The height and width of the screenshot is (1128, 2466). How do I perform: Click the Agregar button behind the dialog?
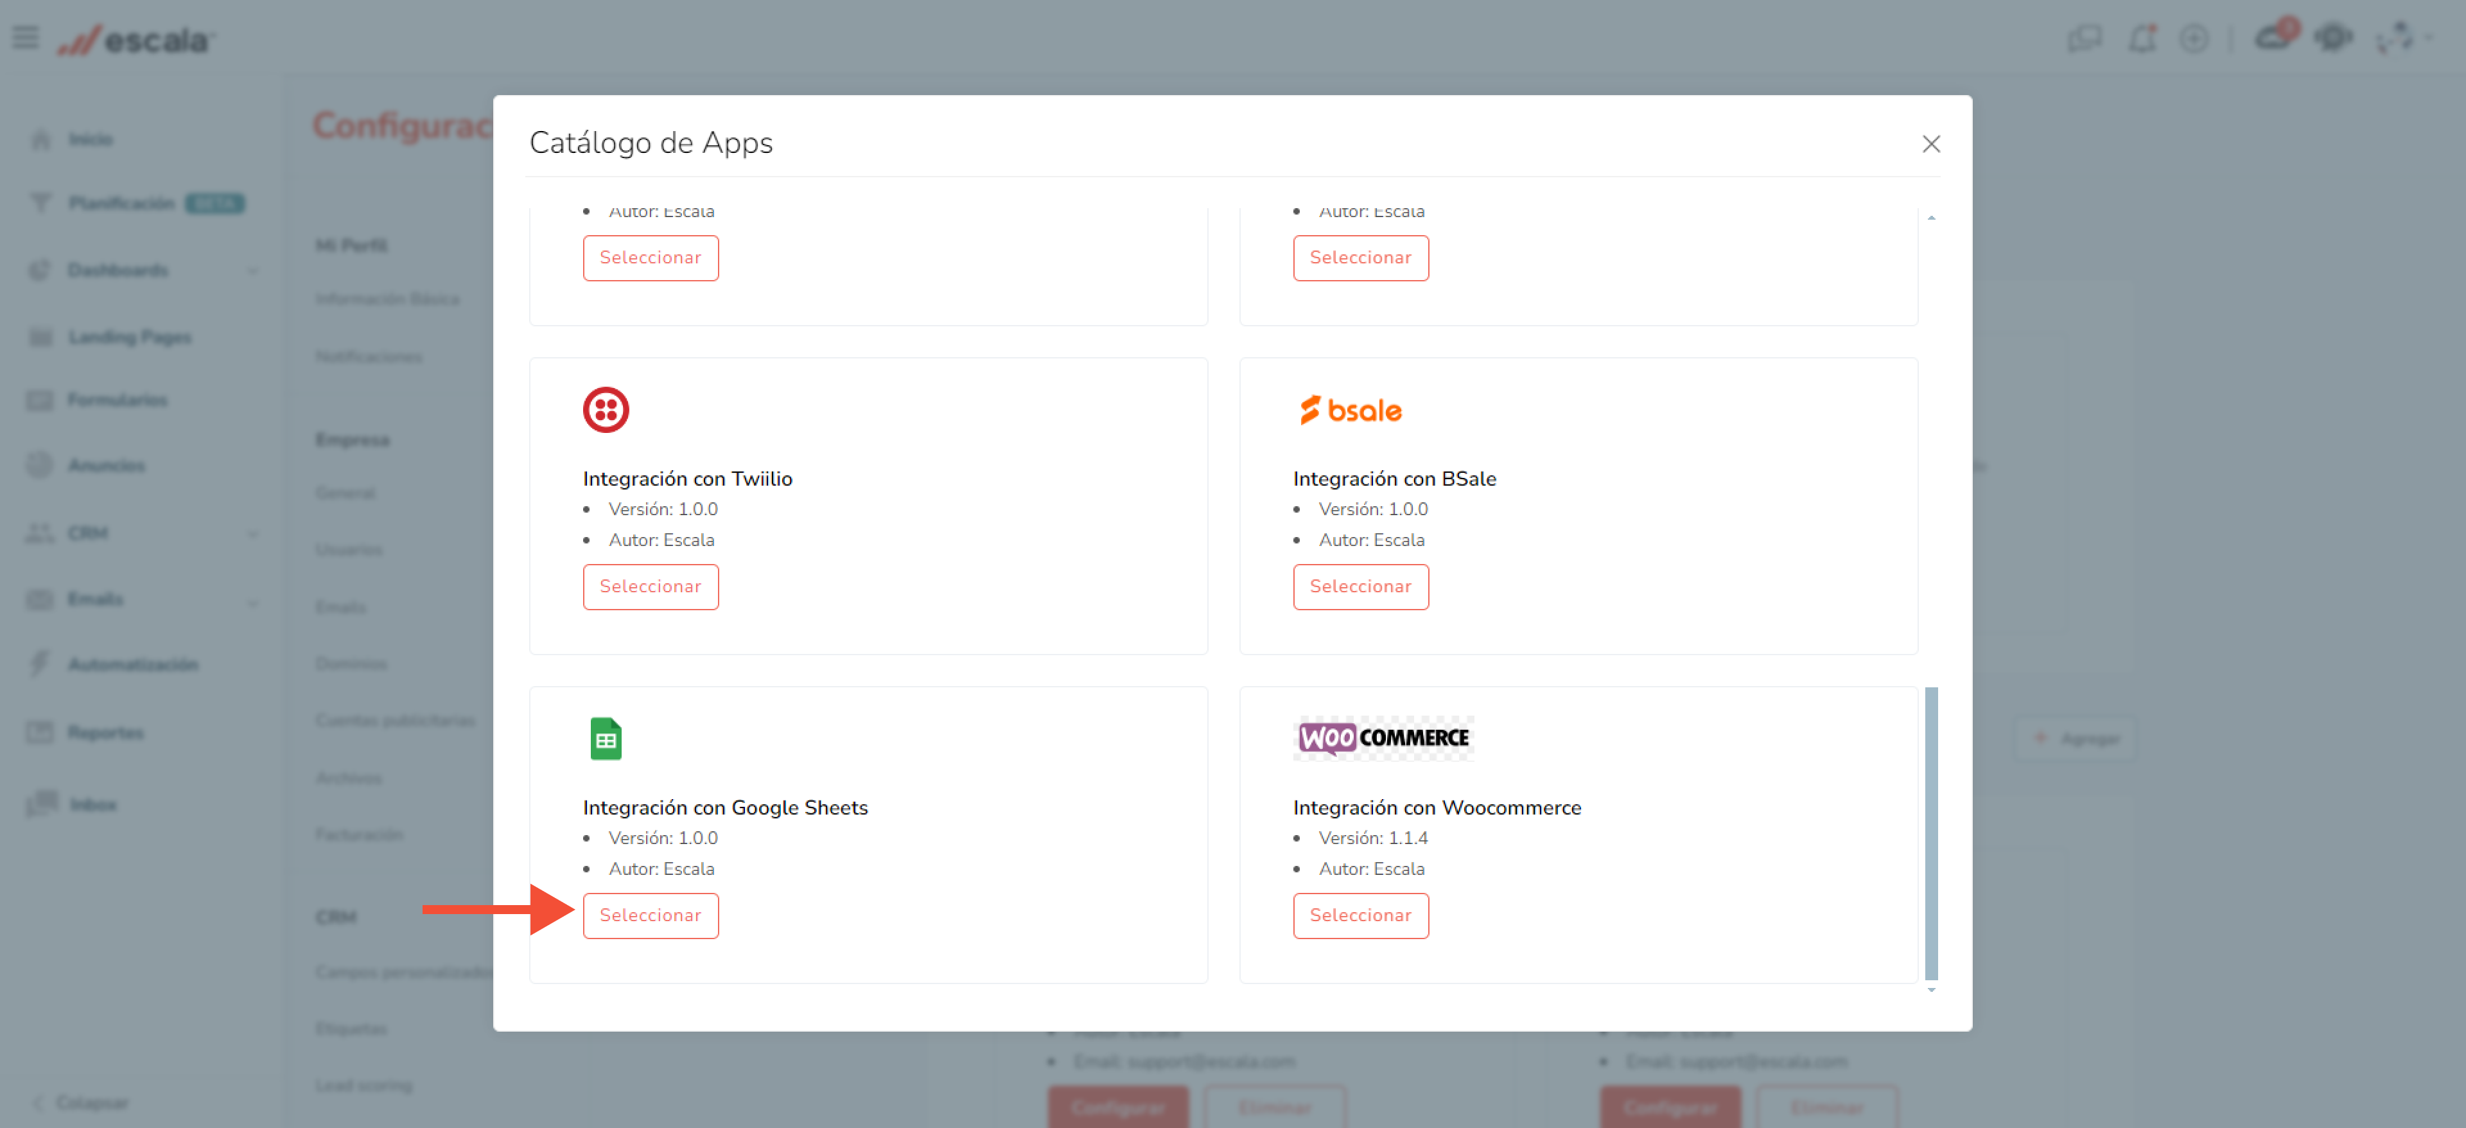pyautogui.click(x=2076, y=738)
